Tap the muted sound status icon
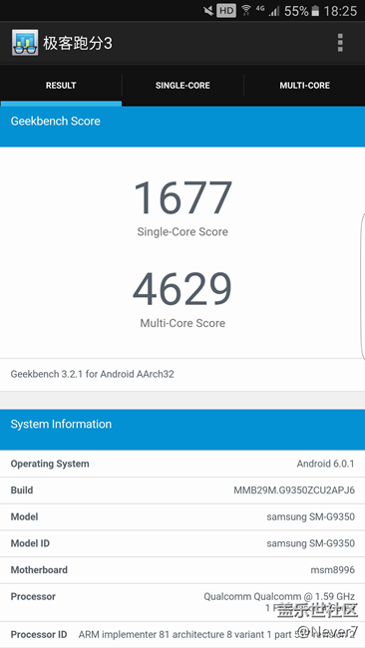365x648 pixels. [x=208, y=11]
